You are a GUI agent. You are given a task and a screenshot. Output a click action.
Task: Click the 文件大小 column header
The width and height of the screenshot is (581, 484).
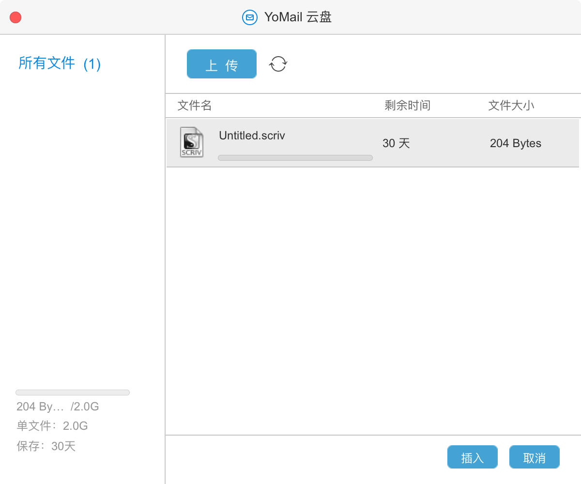coord(511,106)
